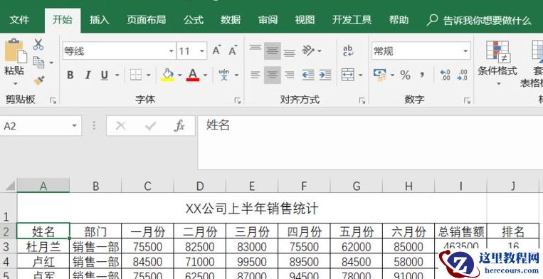This screenshot has height=279, width=543.
Task: Open number format 常规 dropdown
Action: click(465, 51)
